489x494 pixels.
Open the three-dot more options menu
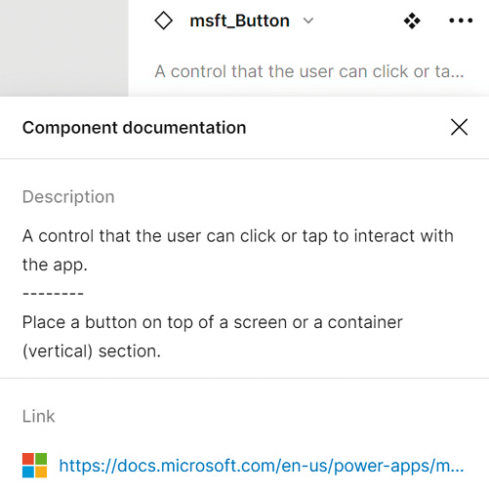click(x=461, y=21)
